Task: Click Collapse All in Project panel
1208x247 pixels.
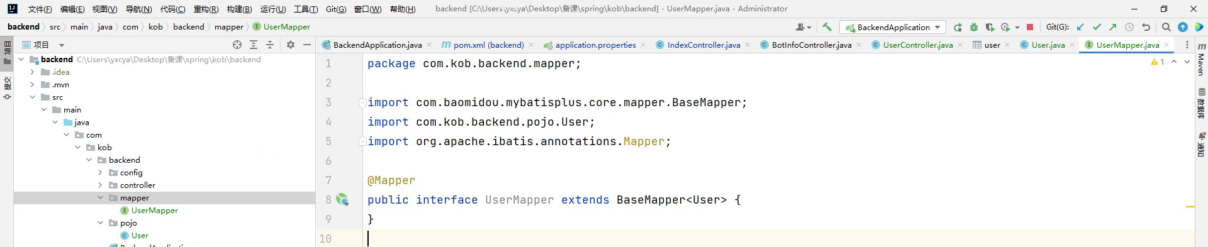Action: coord(270,45)
